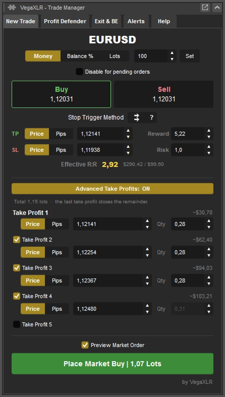This screenshot has height=397, width=225.
Task: Increase Take Profit 2 Qty with up arrow
Action: (x=209, y=249)
